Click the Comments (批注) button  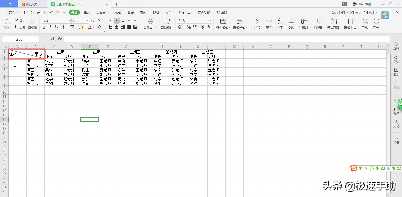pyautogui.click(x=370, y=12)
